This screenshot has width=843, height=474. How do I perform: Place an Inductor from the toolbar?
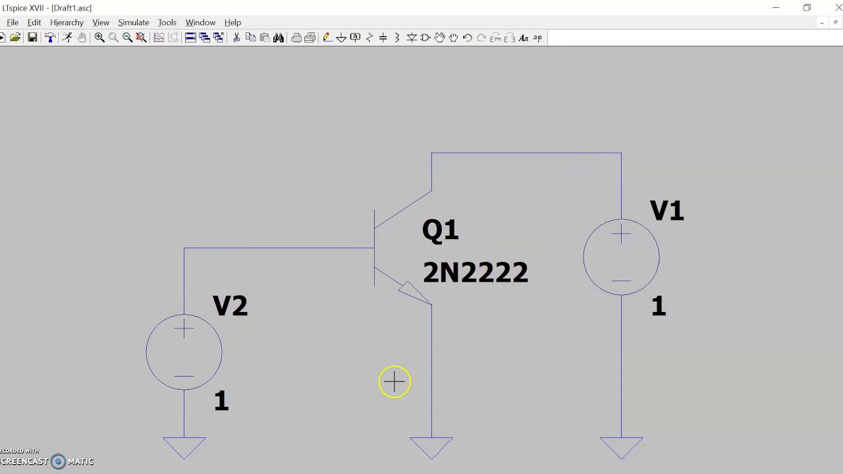tap(396, 38)
